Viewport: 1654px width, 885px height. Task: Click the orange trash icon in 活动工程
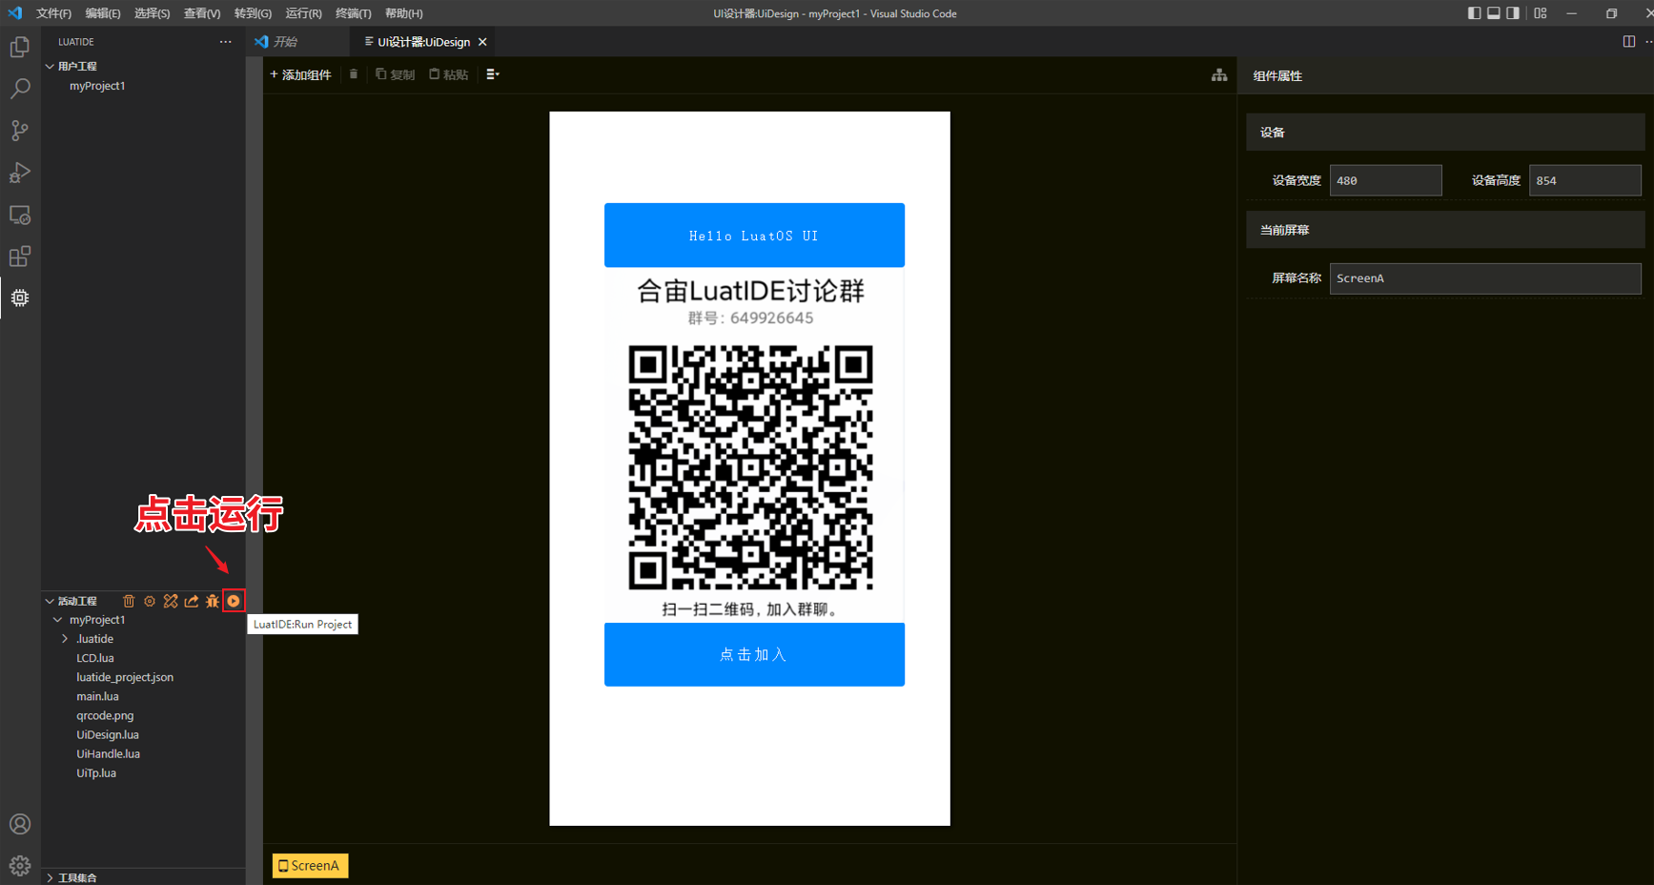(x=129, y=601)
